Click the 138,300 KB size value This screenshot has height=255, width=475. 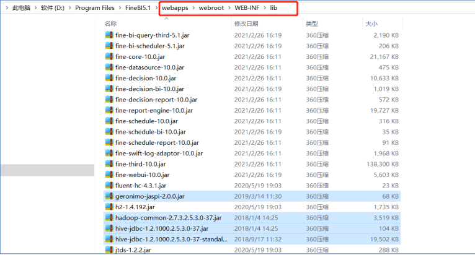pos(383,164)
